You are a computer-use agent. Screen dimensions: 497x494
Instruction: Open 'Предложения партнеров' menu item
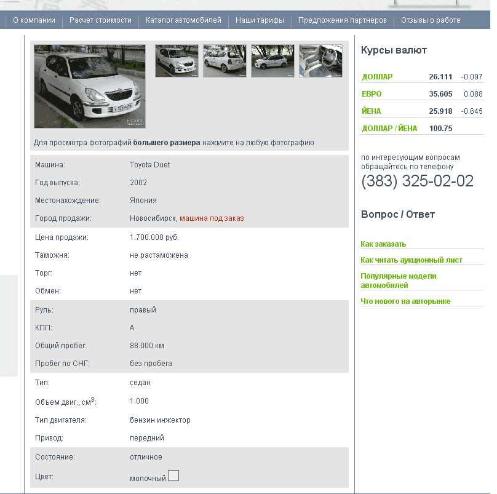[343, 20]
